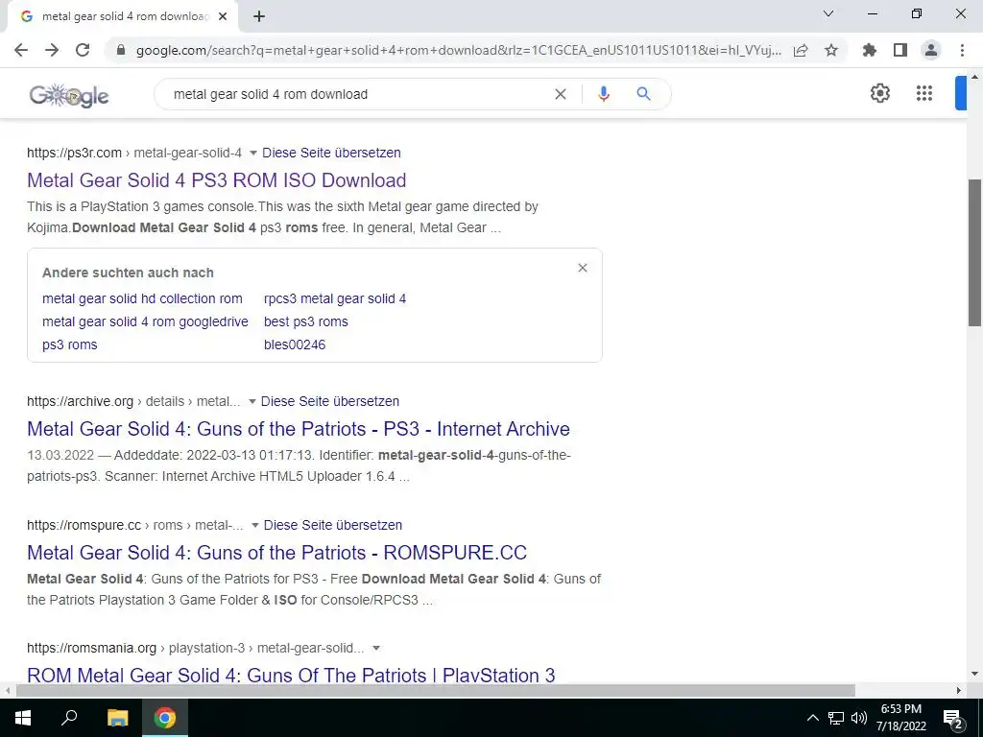Open Google quick settings gear
Screen dimensions: 983x737
coord(880,93)
